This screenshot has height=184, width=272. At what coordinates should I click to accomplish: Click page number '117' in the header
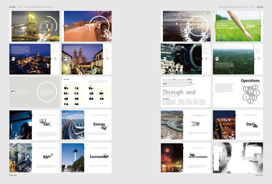tap(252, 7)
